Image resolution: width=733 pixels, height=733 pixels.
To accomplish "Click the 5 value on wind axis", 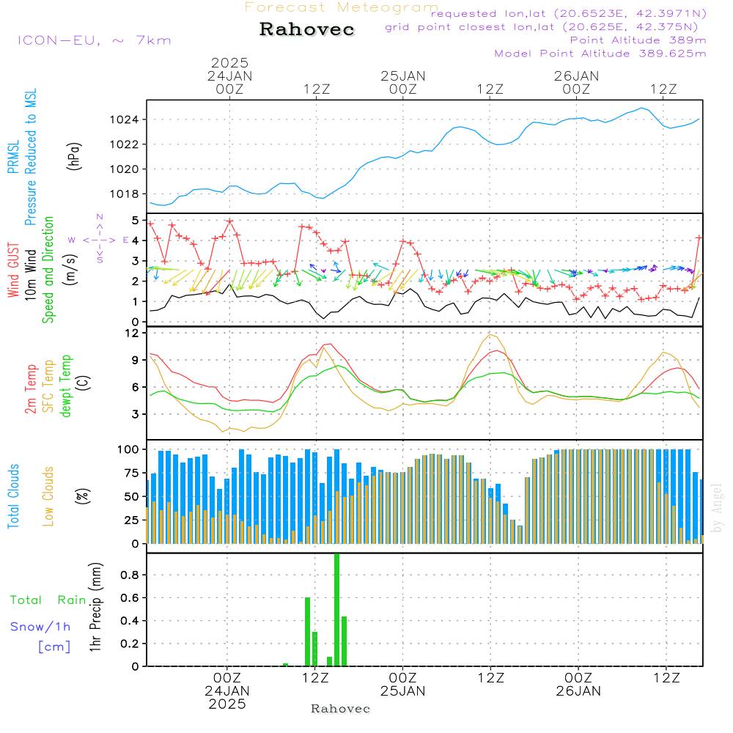I will (x=135, y=220).
